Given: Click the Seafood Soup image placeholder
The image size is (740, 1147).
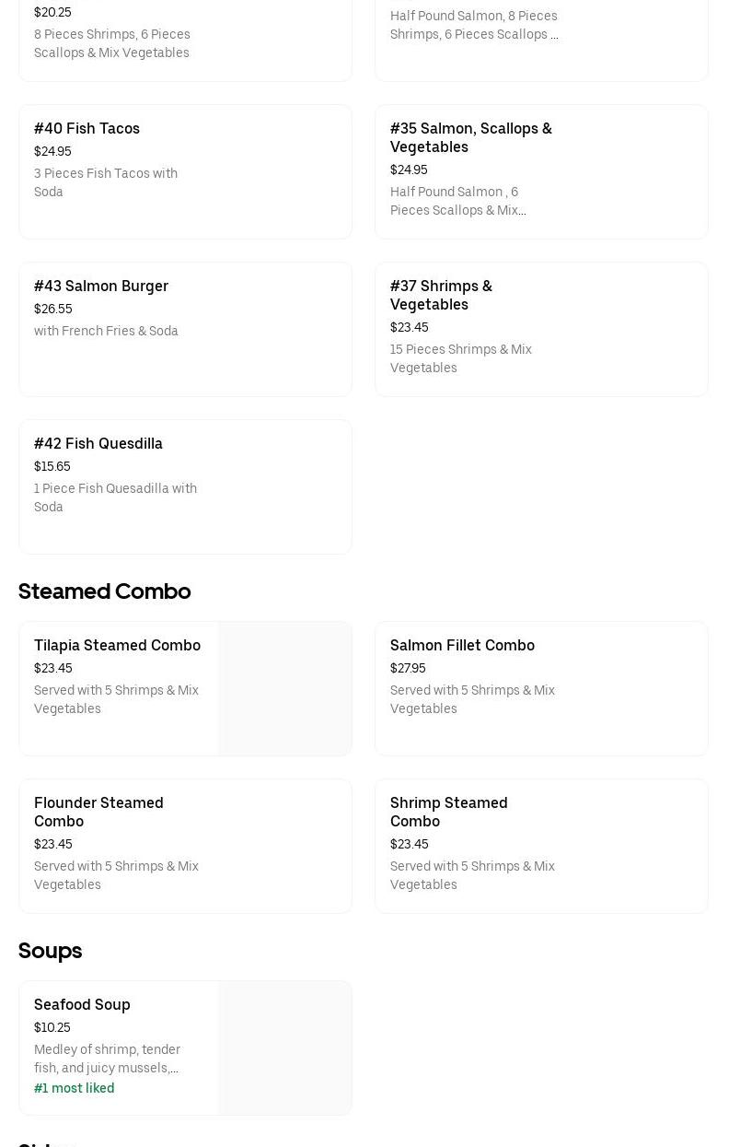Looking at the screenshot, I should tap(285, 1048).
